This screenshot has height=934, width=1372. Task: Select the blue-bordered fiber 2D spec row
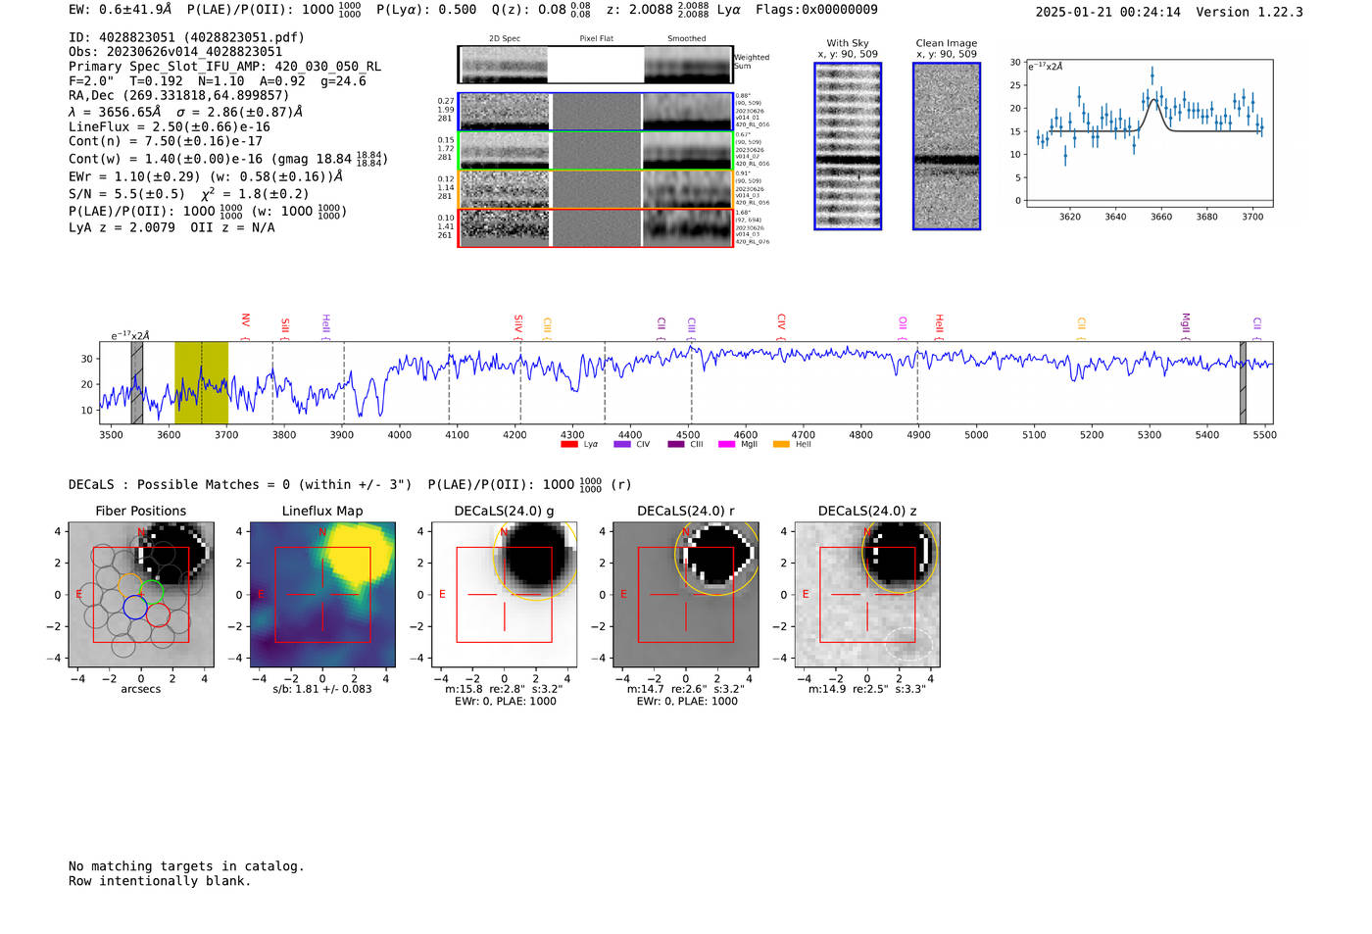click(x=596, y=112)
